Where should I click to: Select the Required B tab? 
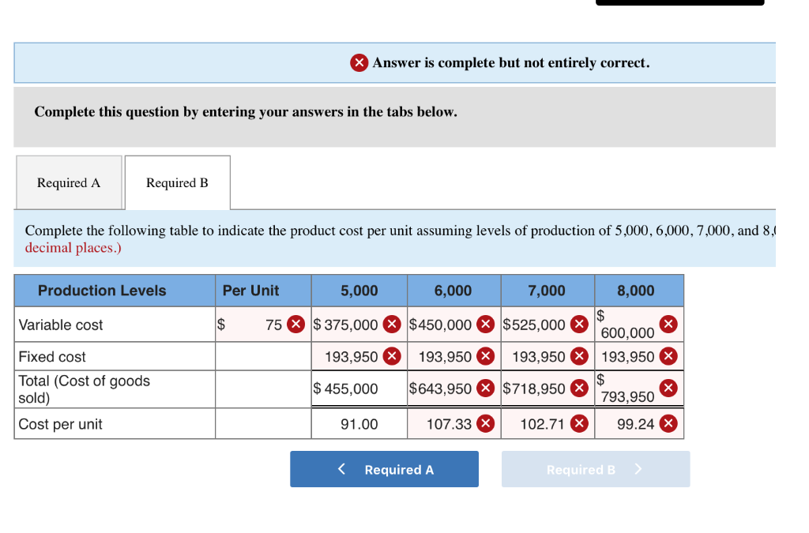coord(178,182)
